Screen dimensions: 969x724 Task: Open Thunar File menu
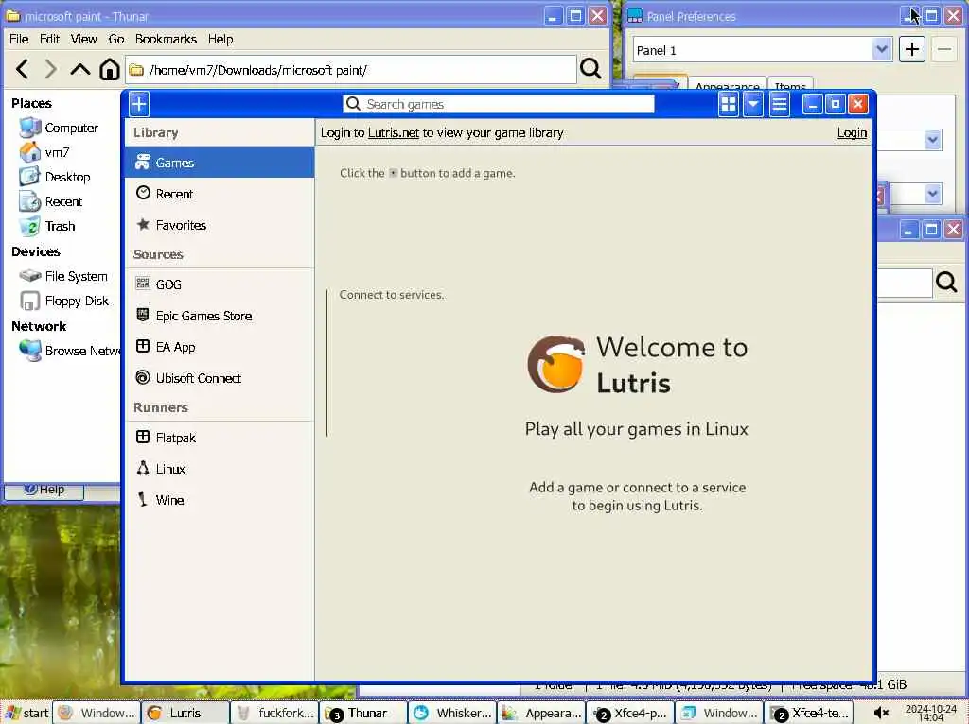19,39
